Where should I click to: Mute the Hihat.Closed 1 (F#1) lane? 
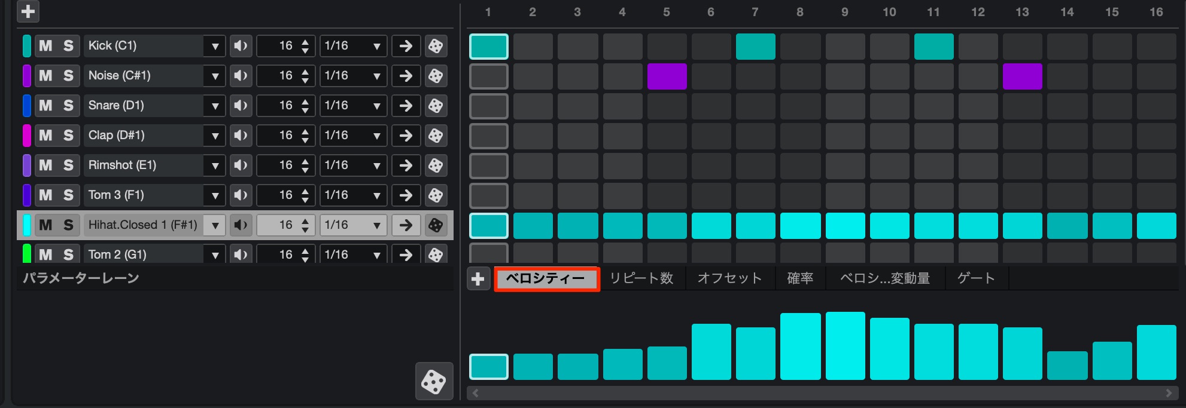45,225
